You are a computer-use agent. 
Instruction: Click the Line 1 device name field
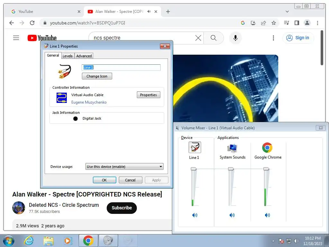121,68
